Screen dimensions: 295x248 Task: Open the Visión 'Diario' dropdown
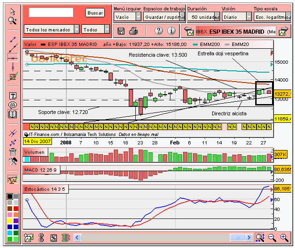tap(236, 17)
